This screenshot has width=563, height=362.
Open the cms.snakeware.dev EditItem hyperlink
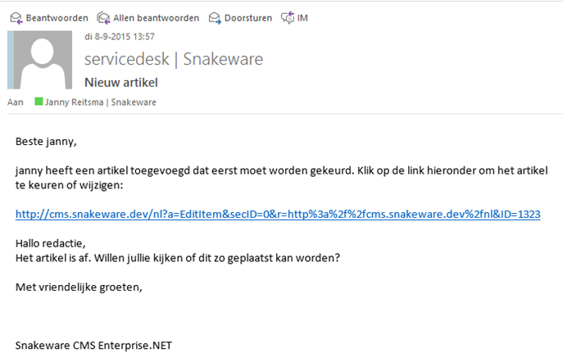tap(278, 215)
